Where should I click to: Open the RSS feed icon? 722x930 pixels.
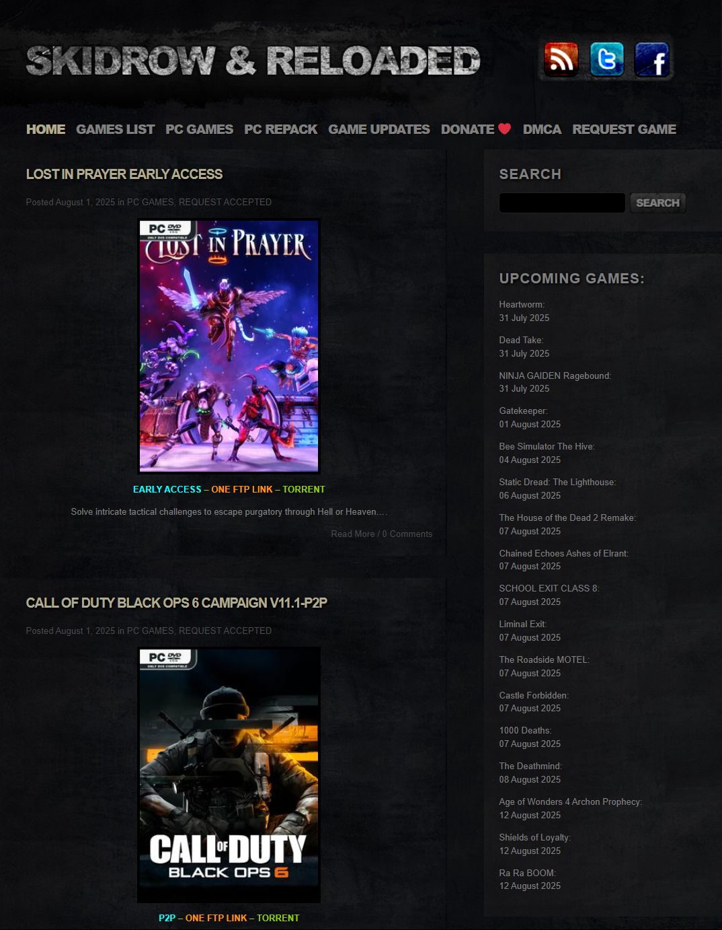point(561,59)
